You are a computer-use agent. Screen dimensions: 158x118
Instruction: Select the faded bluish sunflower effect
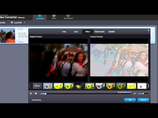click(x=48, y=86)
